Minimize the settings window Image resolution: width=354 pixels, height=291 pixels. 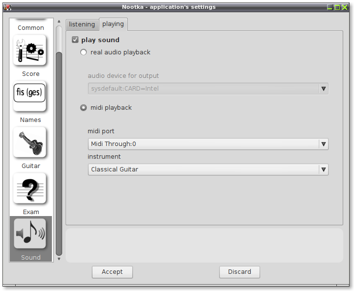(330, 7)
